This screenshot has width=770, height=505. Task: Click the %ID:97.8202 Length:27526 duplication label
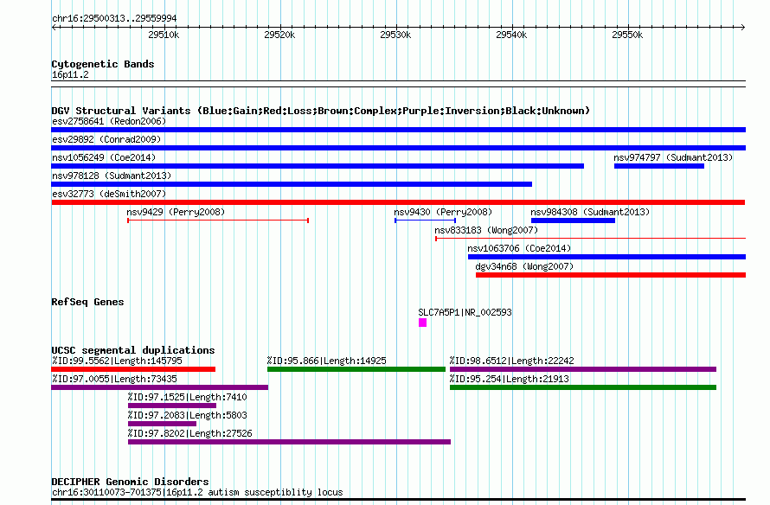click(x=189, y=433)
